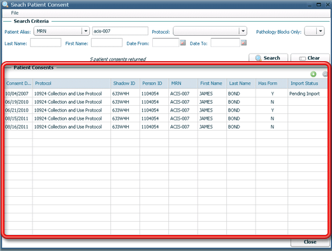This screenshot has height=251, width=332.
Task: Click the alias value field containing acis-007
Action: (x=120, y=31)
